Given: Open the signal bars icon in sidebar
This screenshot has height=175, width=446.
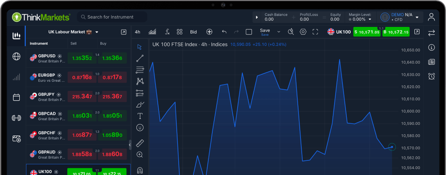Looking at the screenshot, I should 16,77.
